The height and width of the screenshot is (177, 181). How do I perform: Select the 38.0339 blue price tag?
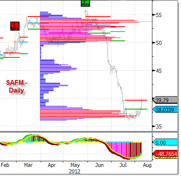tap(165, 110)
